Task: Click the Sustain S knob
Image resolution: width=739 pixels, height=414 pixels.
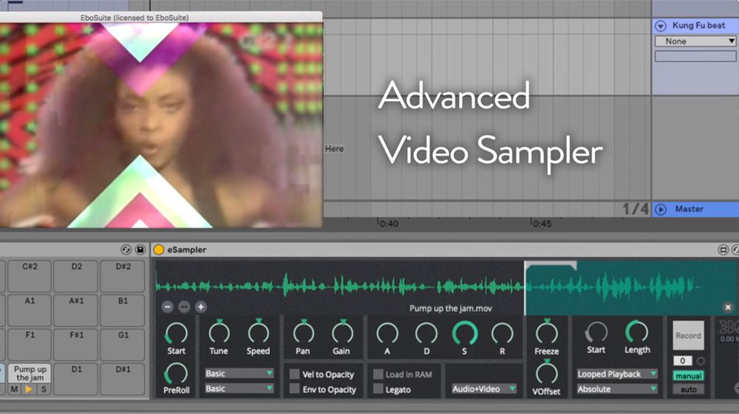Action: point(465,333)
